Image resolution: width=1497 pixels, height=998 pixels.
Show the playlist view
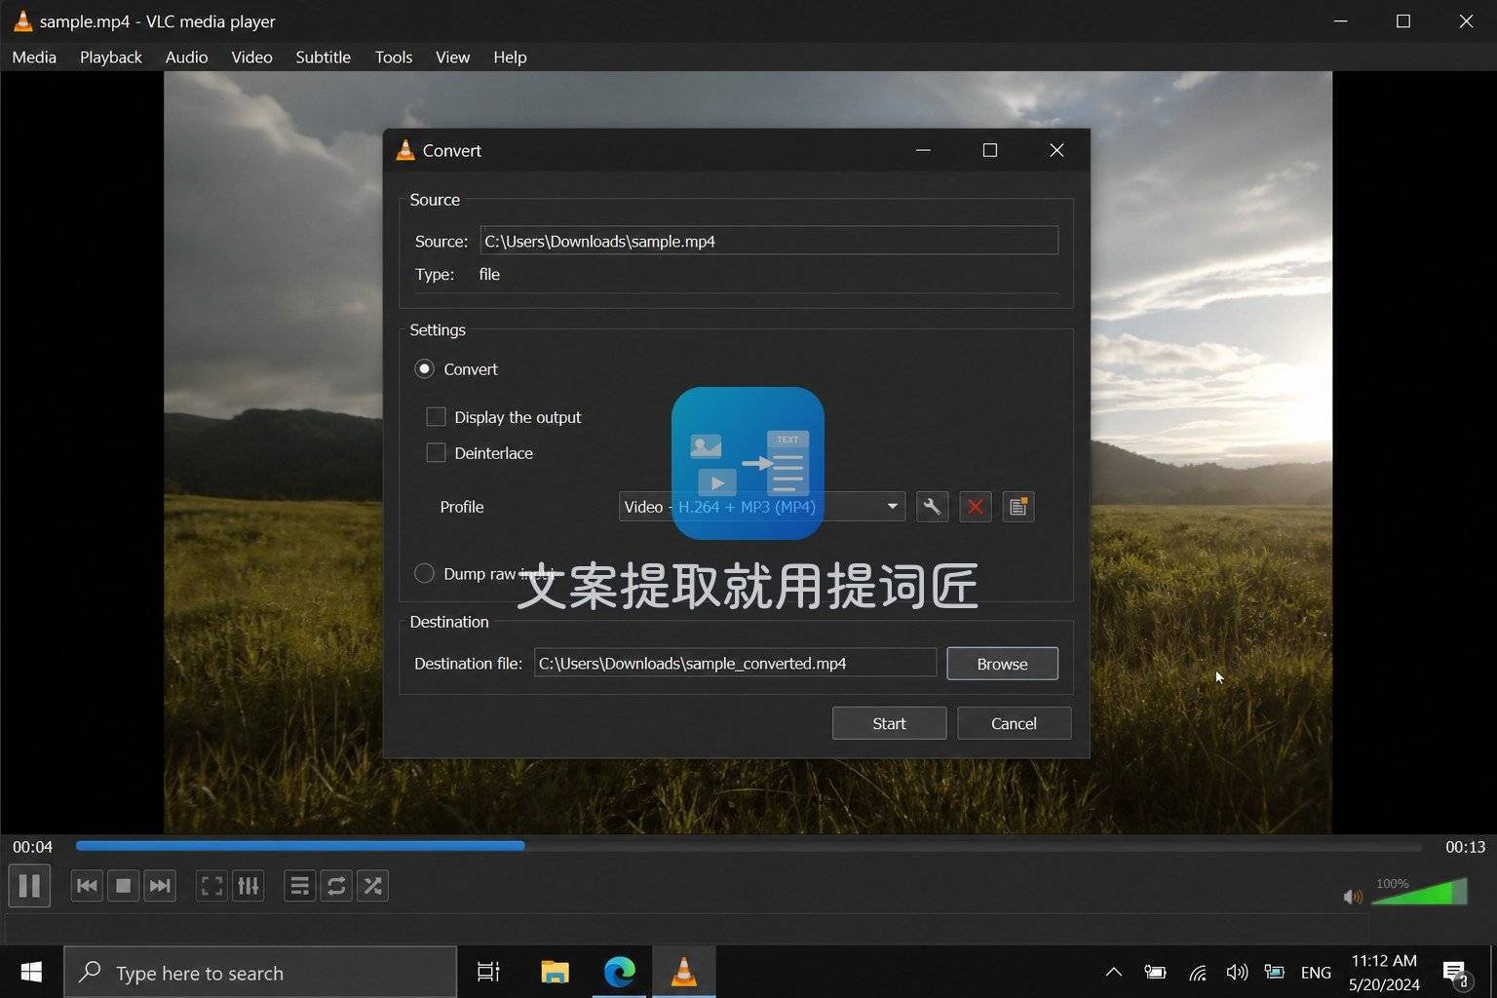tap(300, 886)
